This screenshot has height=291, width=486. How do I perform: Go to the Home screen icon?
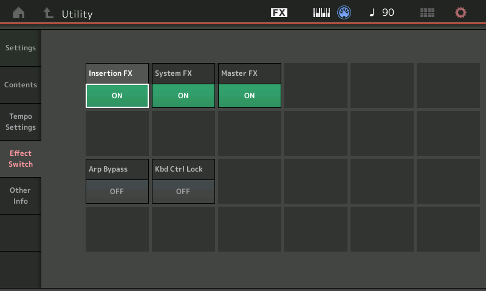(18, 13)
